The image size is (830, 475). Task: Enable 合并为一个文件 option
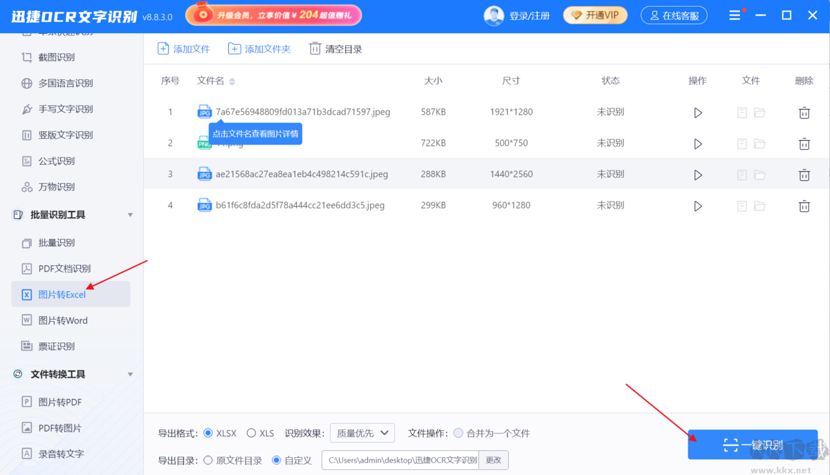click(458, 433)
